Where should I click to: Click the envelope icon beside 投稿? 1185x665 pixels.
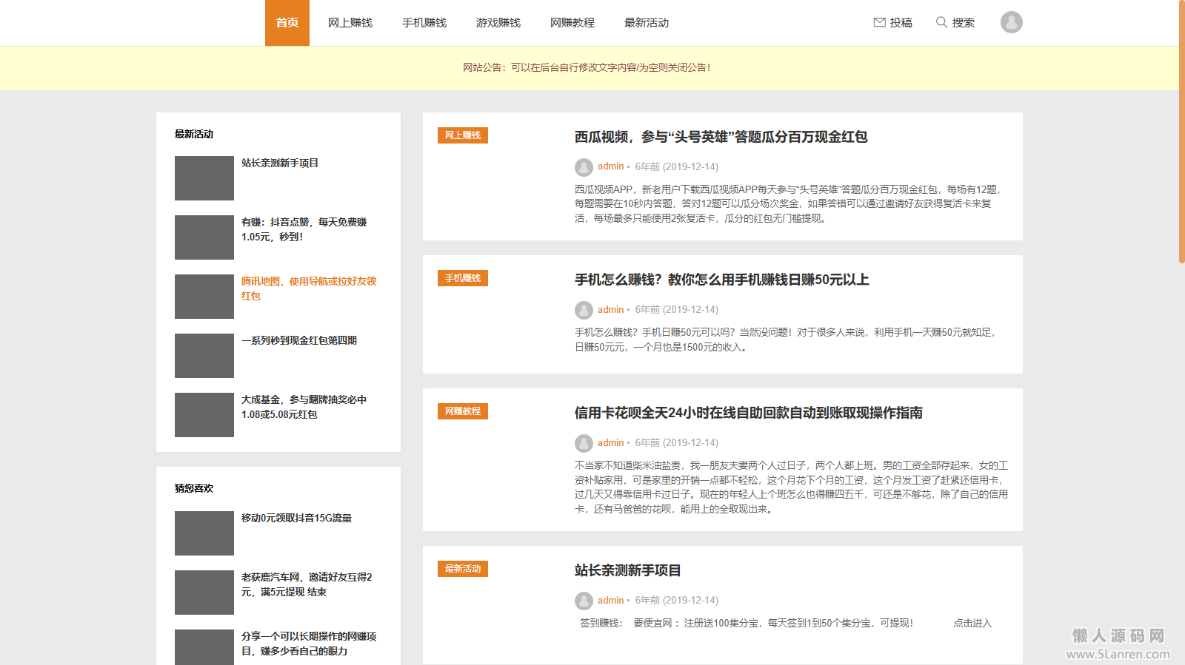point(879,22)
